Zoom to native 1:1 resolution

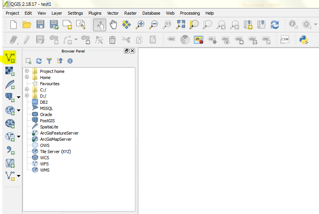pyautogui.click(x=167, y=25)
